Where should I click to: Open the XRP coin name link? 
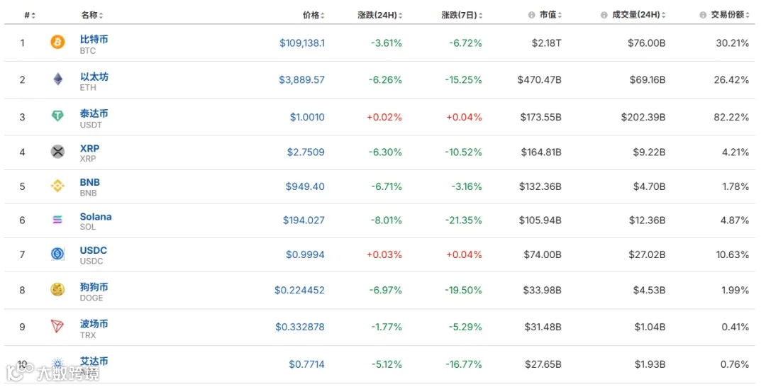tap(89, 148)
